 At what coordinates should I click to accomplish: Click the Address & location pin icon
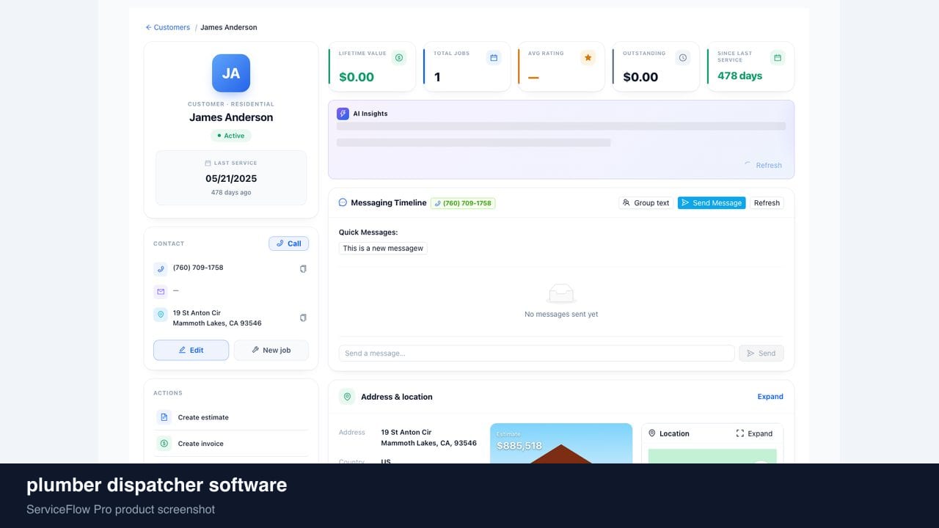[x=347, y=397]
